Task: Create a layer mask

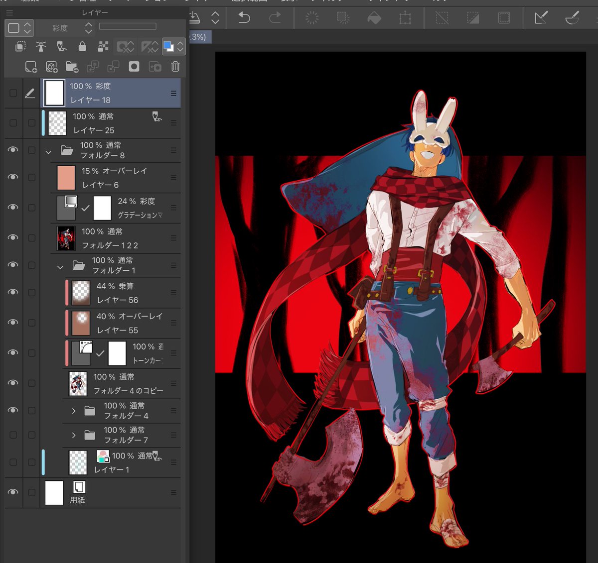Action: pyautogui.click(x=134, y=67)
